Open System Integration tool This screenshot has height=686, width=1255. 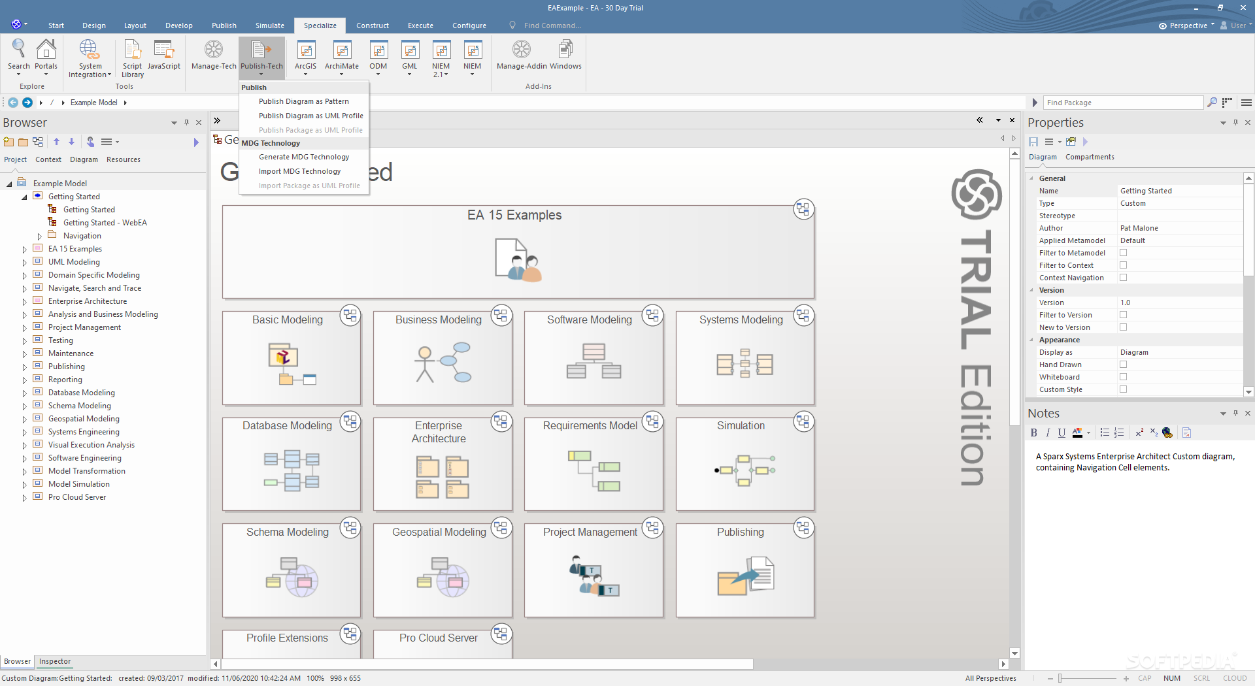coord(90,59)
